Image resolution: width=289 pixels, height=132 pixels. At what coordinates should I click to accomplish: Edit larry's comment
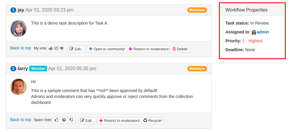point(87,121)
